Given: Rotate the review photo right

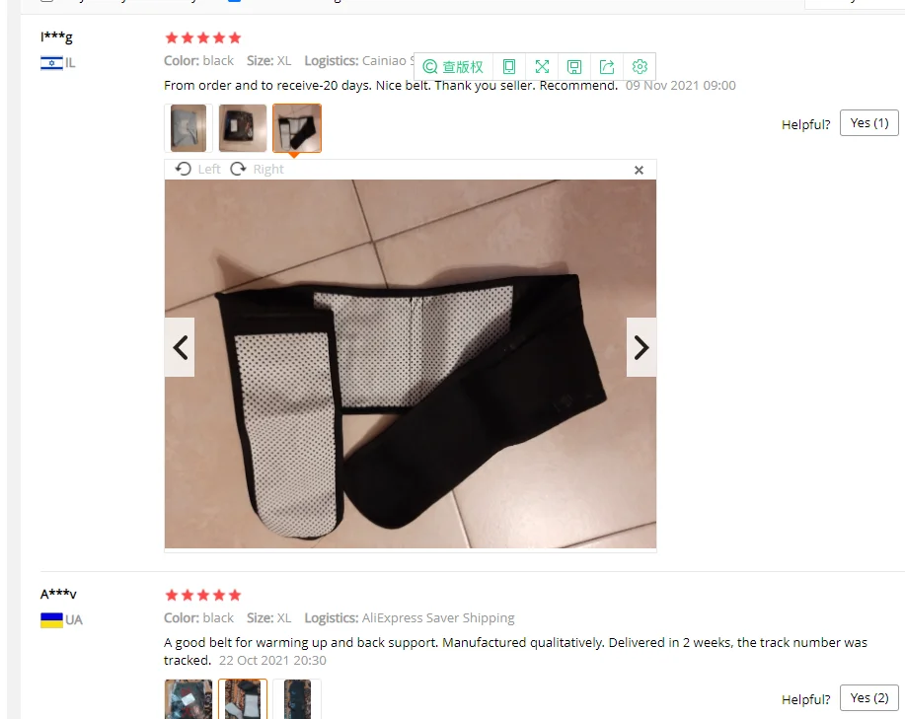Looking at the screenshot, I should coord(257,169).
